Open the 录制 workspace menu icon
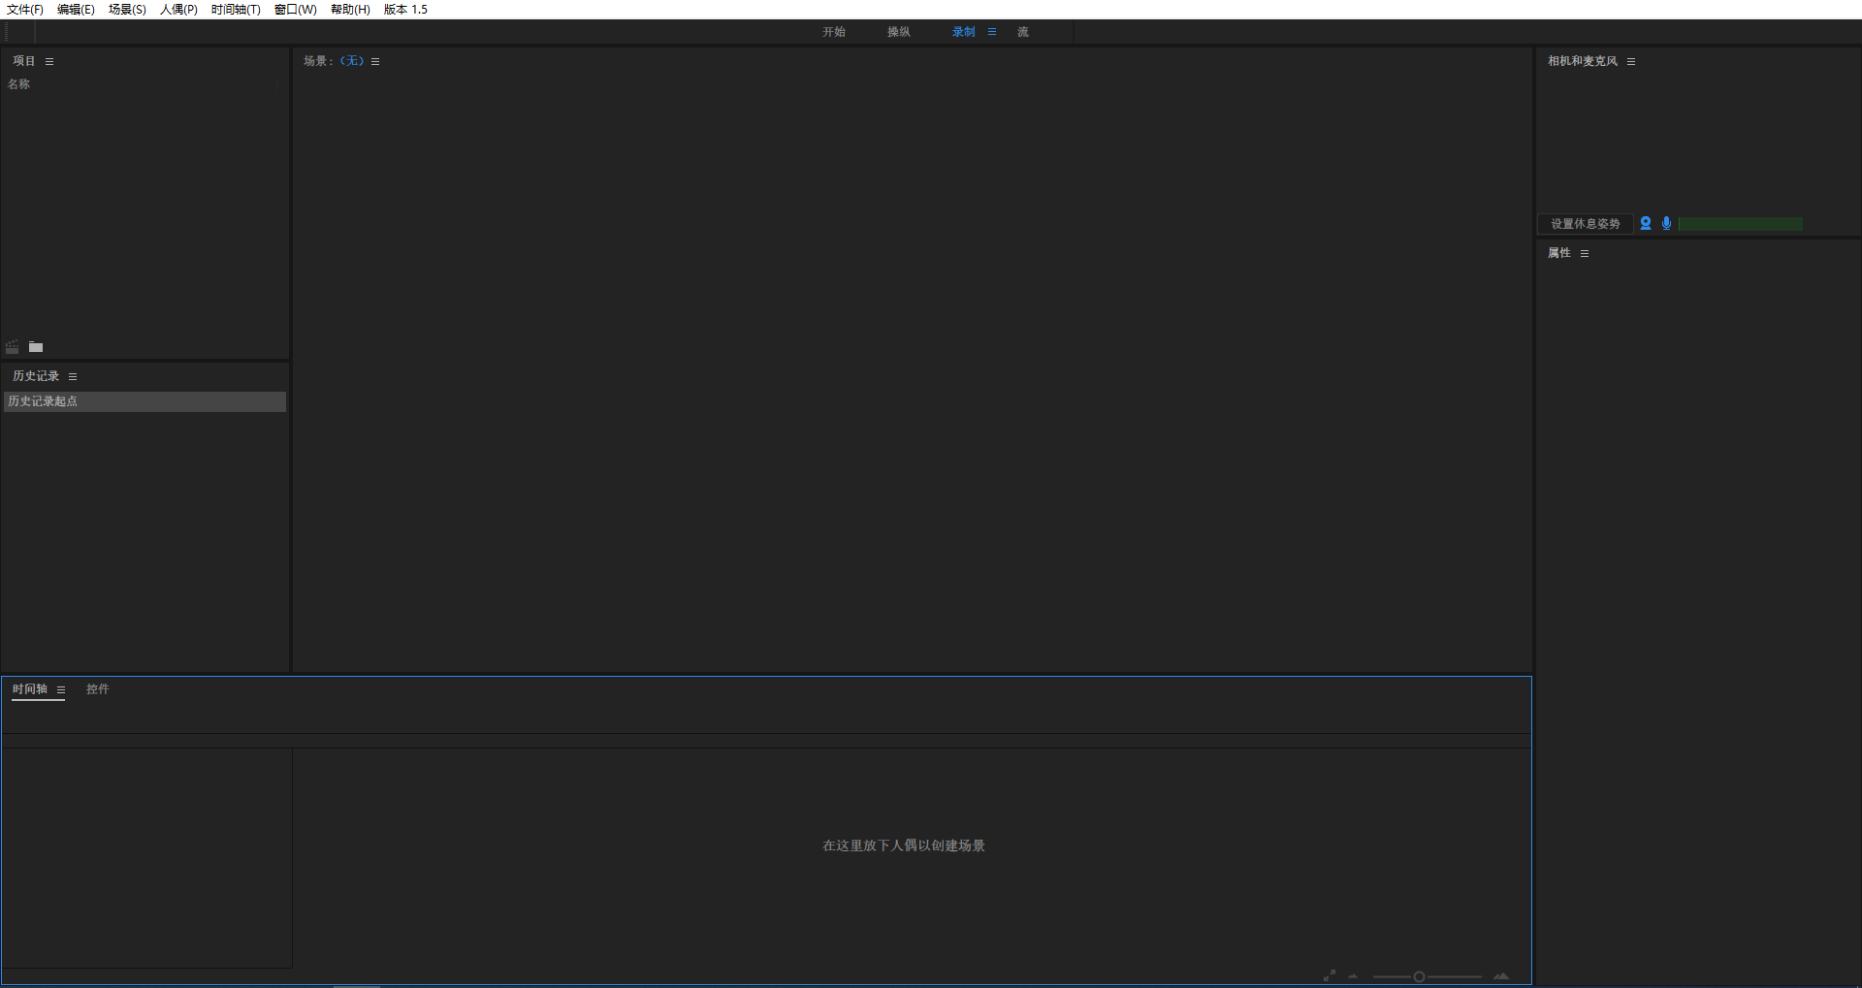Screen dimensions: 1862x988 [992, 32]
